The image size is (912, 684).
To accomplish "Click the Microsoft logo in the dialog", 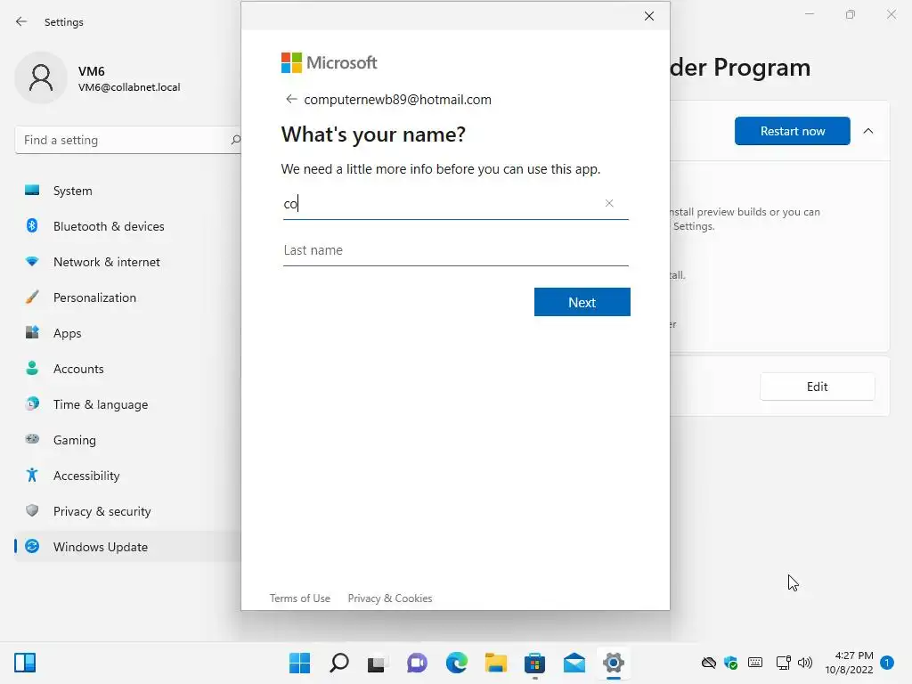I will pos(330,63).
